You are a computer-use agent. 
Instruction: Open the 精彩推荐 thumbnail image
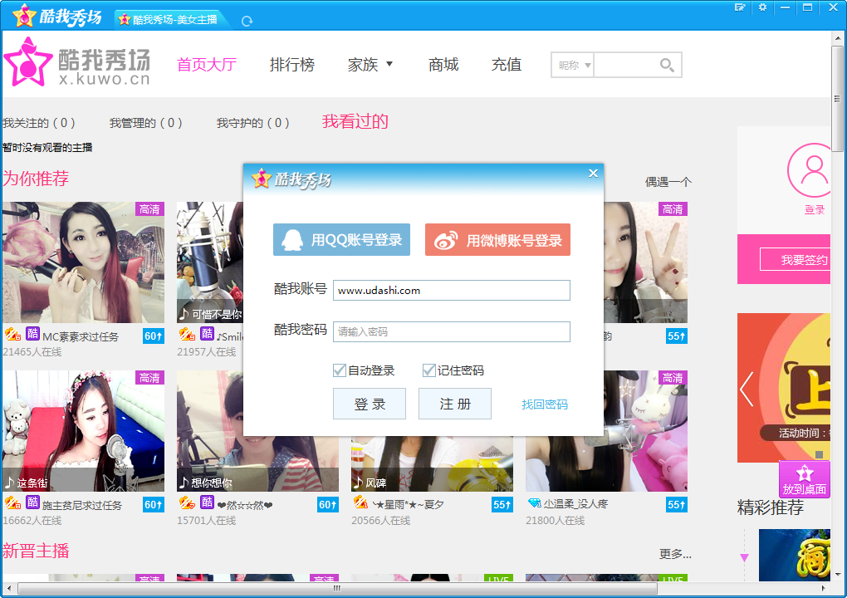[x=795, y=555]
